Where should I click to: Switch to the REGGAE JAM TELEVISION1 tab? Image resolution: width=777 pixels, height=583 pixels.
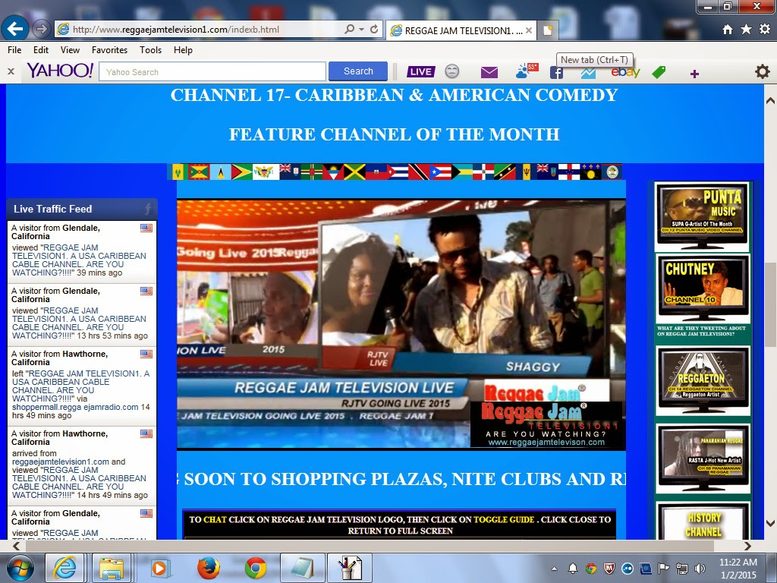(461, 30)
